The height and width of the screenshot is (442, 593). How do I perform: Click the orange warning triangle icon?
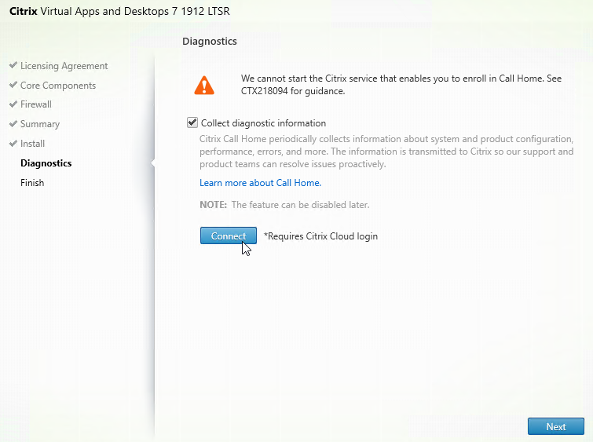click(x=204, y=85)
